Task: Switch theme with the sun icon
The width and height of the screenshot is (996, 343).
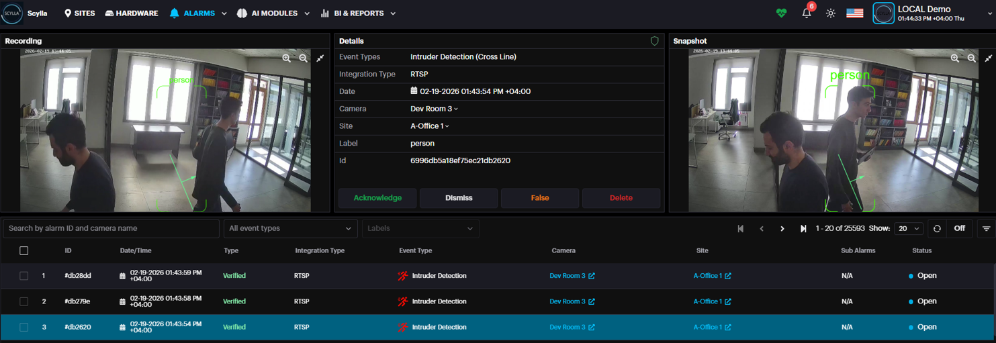Action: pyautogui.click(x=831, y=13)
